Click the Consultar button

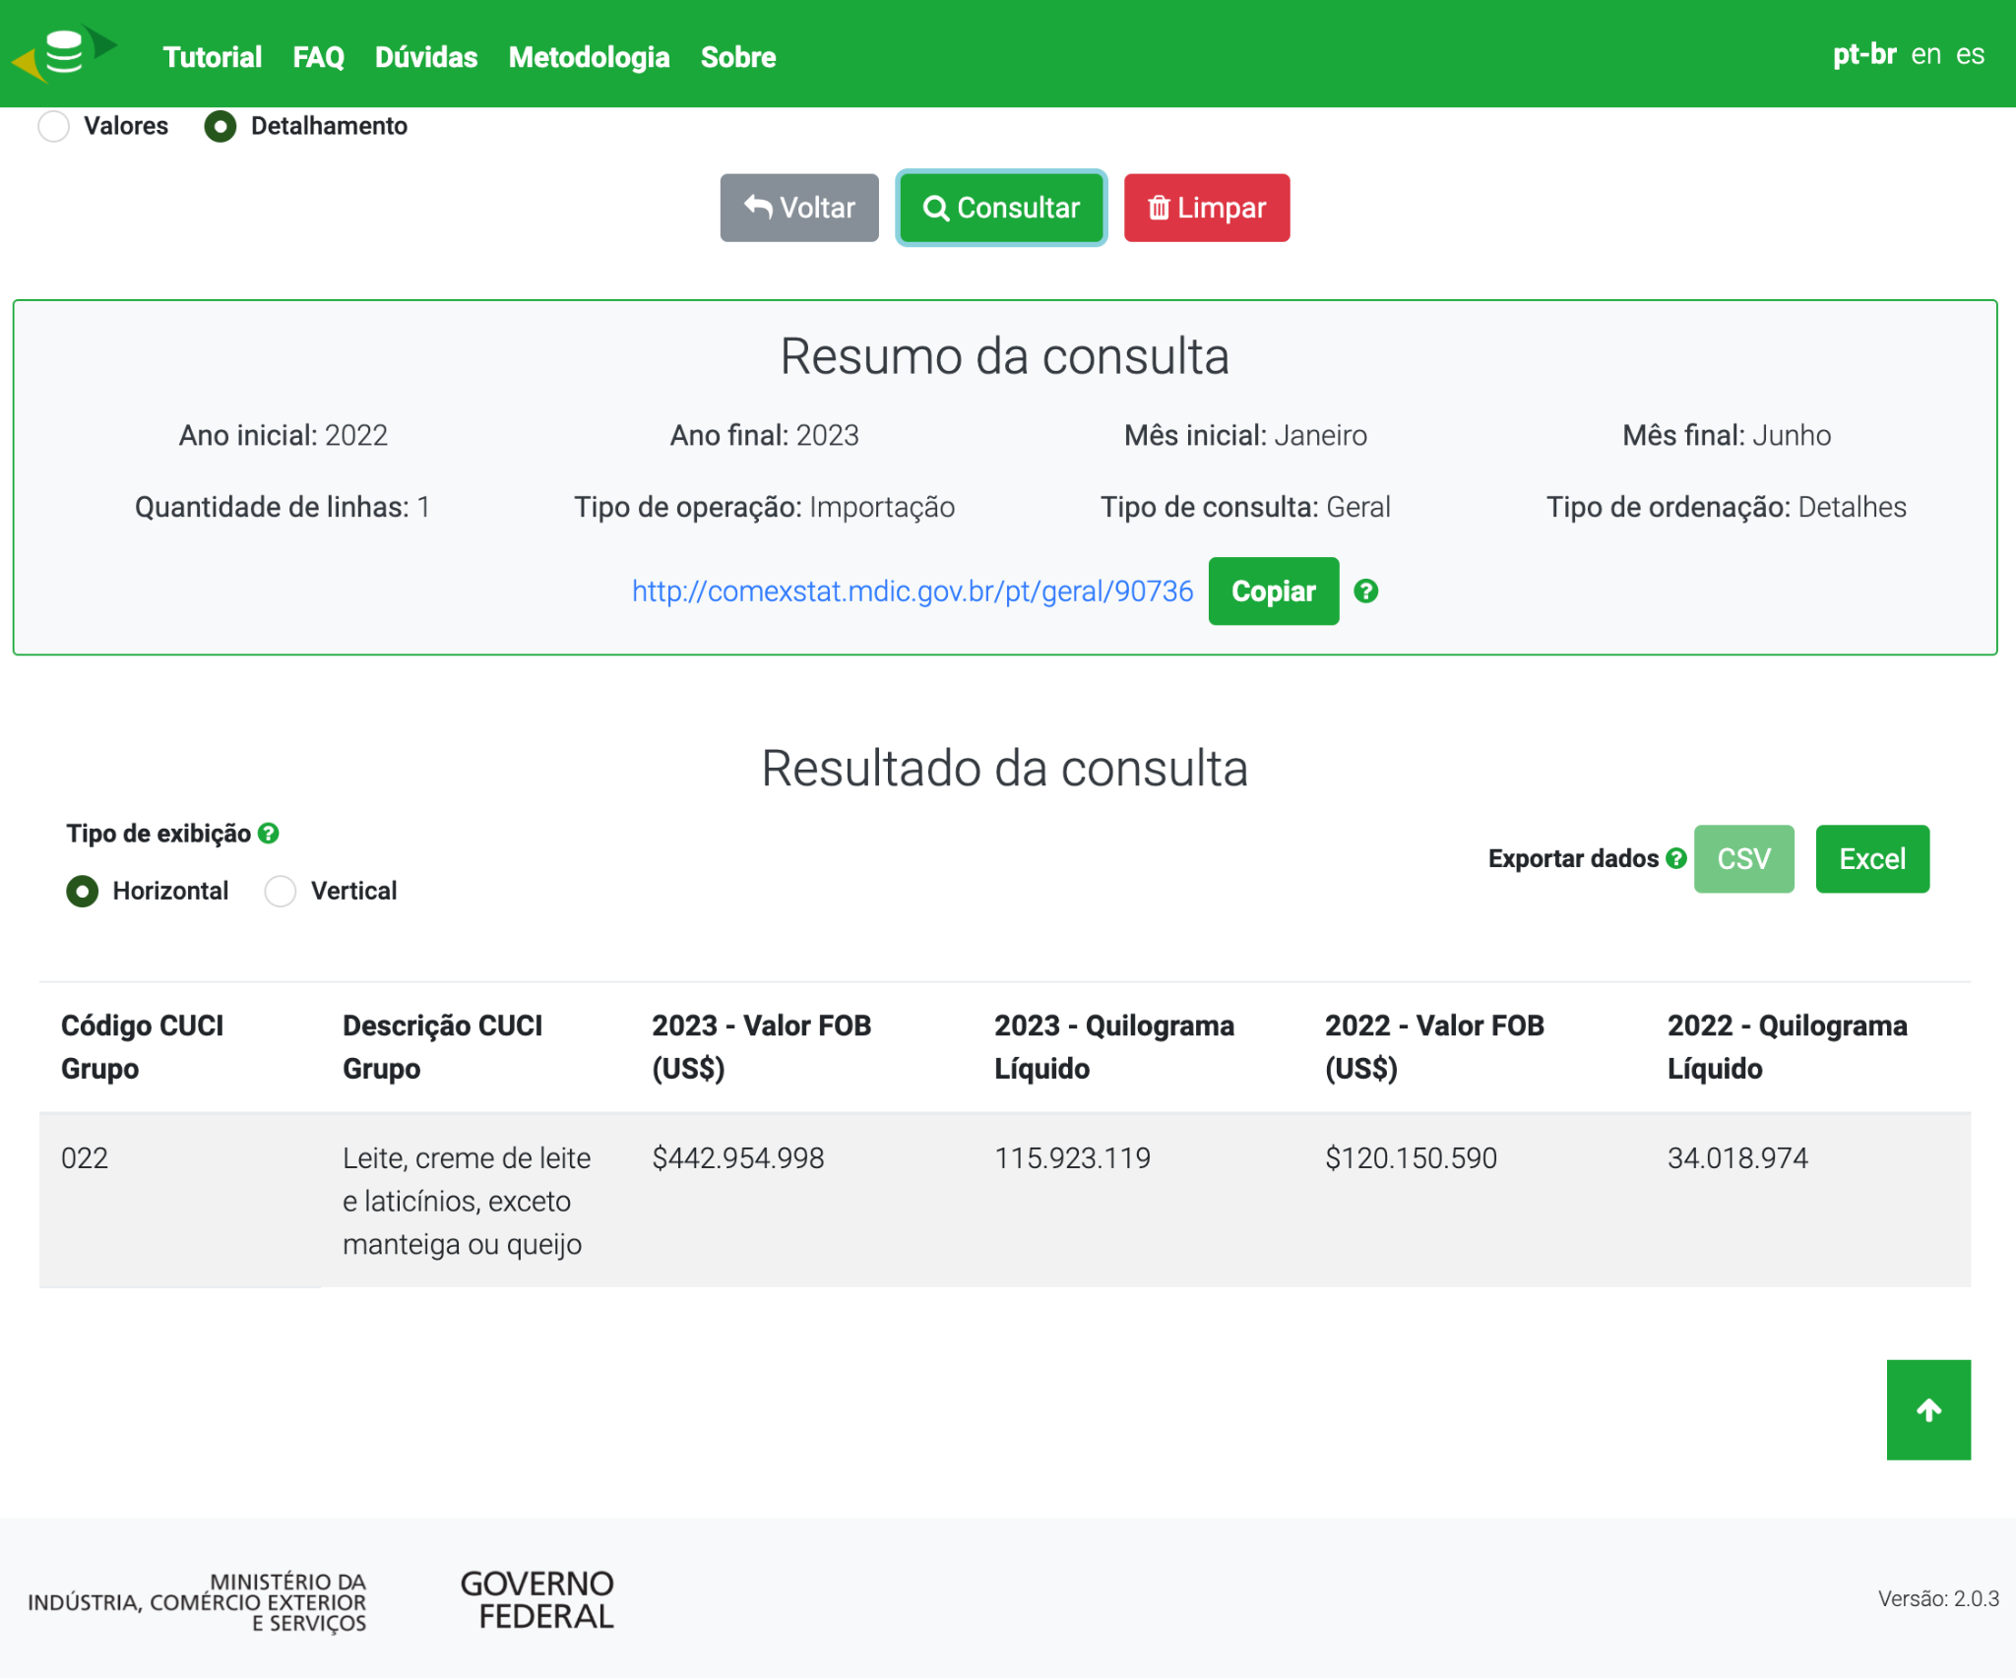(x=1001, y=208)
